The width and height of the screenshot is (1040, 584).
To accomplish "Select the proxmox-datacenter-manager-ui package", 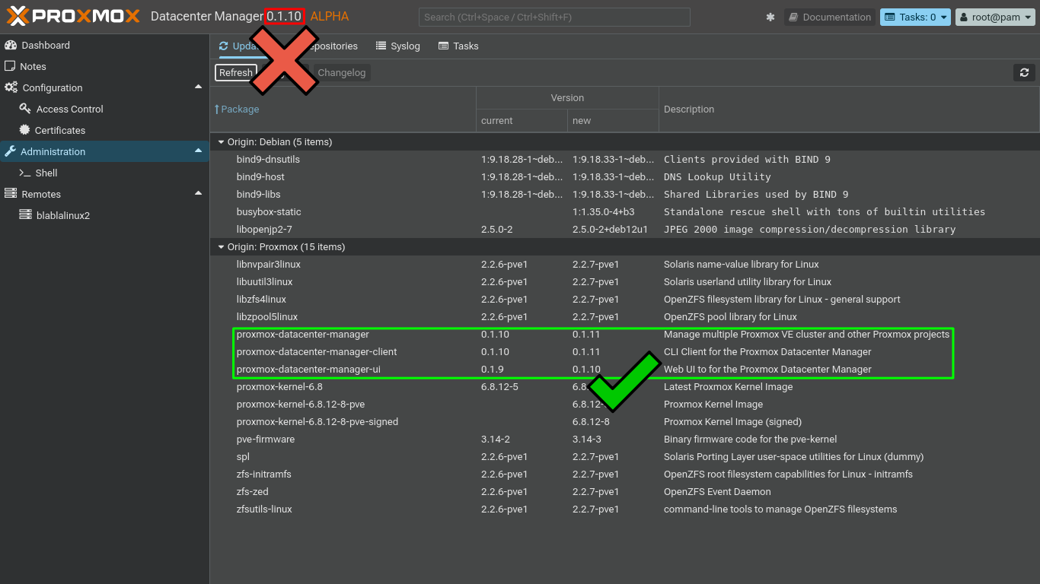I will [308, 370].
